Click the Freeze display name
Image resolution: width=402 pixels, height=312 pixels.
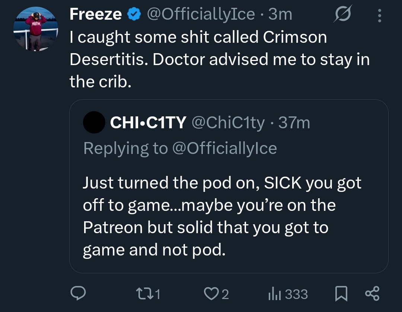coord(96,14)
